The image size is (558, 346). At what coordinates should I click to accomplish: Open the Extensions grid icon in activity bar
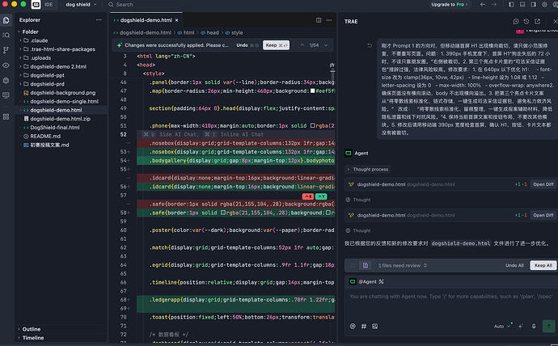pos(6,116)
